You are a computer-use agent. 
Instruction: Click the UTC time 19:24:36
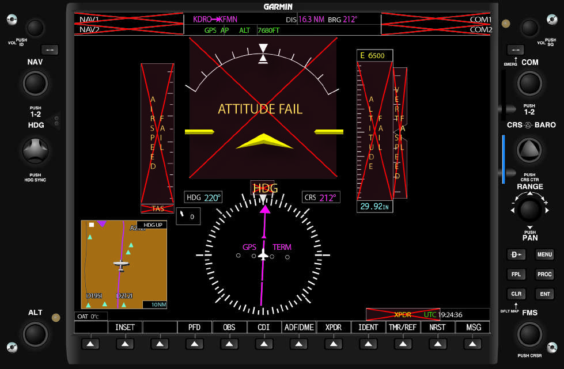(450, 315)
